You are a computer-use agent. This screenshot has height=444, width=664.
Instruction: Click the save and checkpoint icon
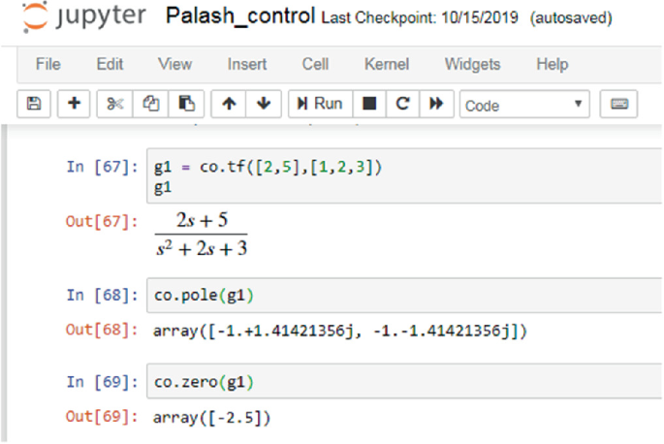coord(34,104)
